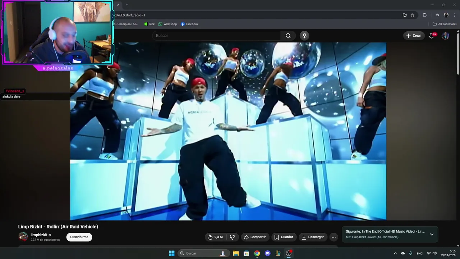Open clock showing 5:10 date

448,253
